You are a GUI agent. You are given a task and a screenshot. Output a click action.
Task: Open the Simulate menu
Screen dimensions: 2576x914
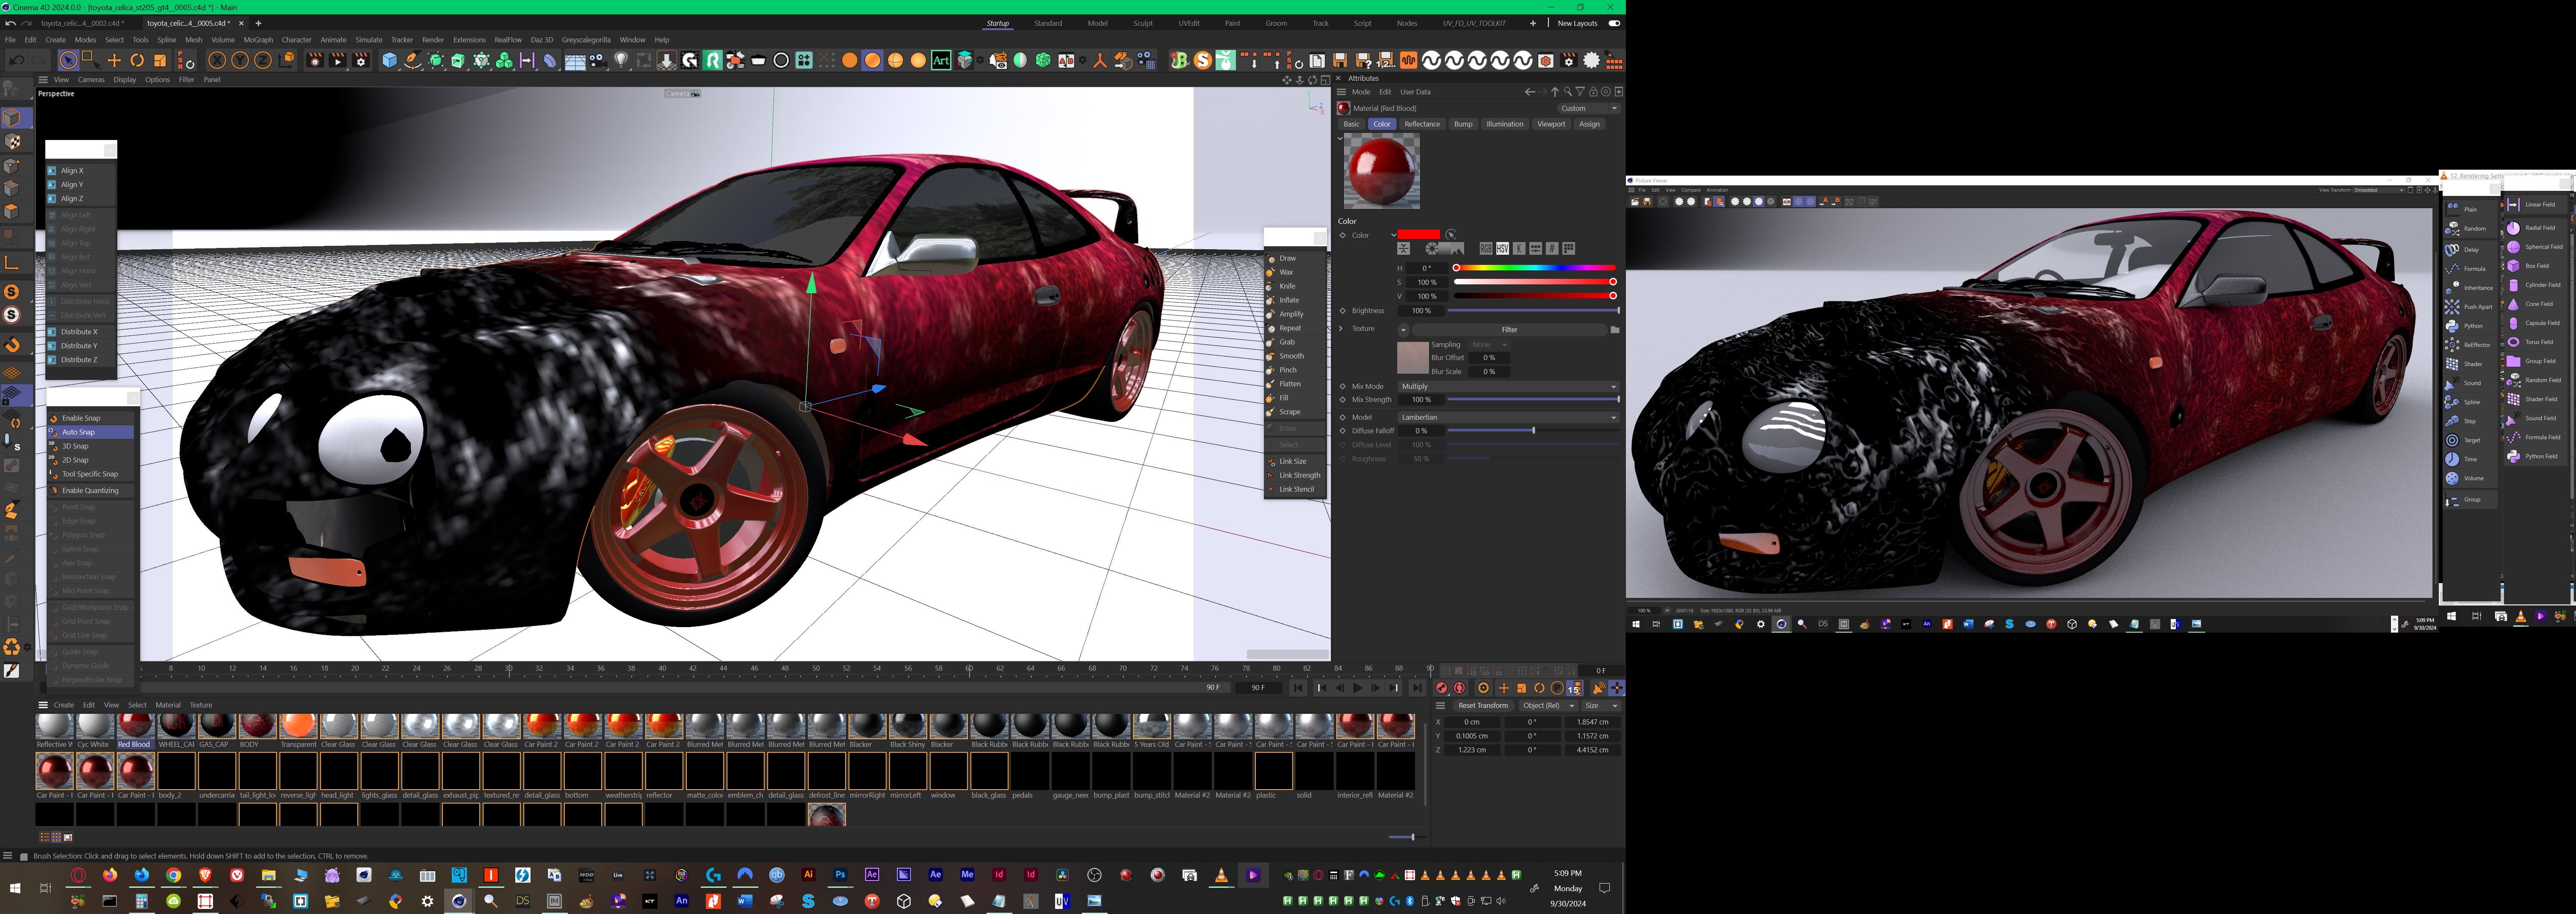pos(369,40)
